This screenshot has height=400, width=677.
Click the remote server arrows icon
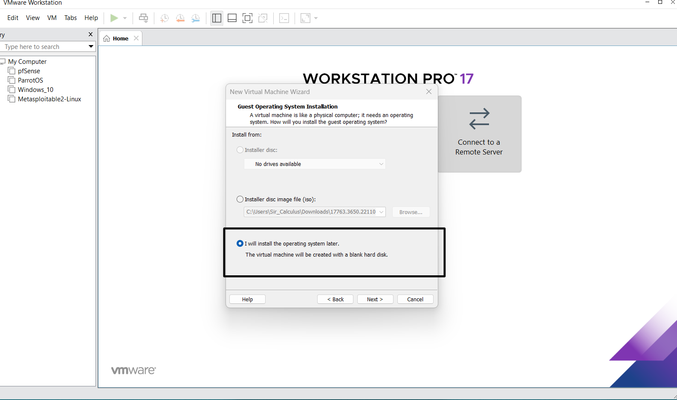click(479, 119)
